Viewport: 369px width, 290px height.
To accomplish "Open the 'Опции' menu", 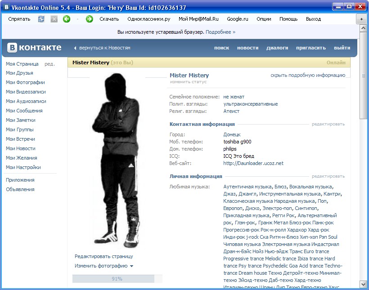I will tap(264, 19).
